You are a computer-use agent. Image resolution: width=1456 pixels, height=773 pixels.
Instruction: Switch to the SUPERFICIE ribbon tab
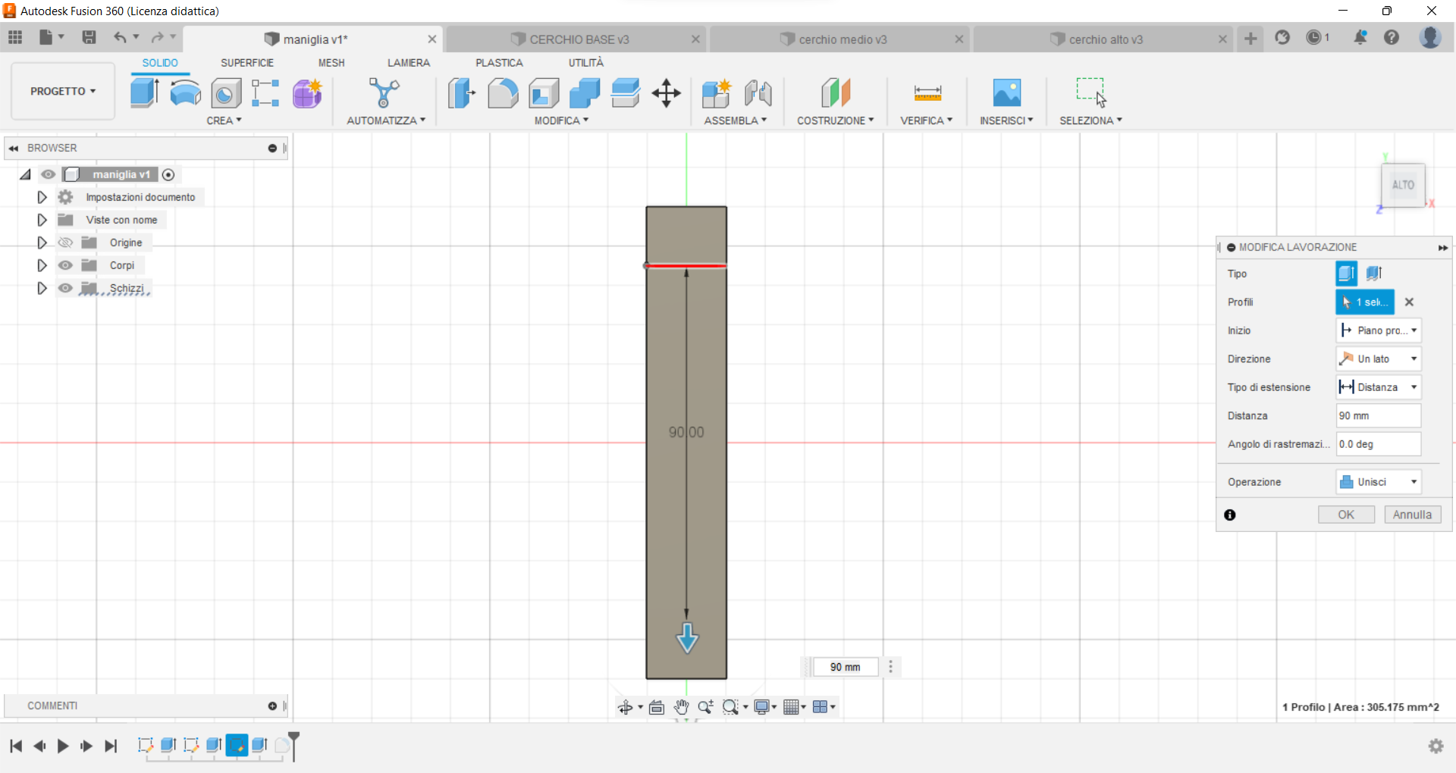coord(247,63)
